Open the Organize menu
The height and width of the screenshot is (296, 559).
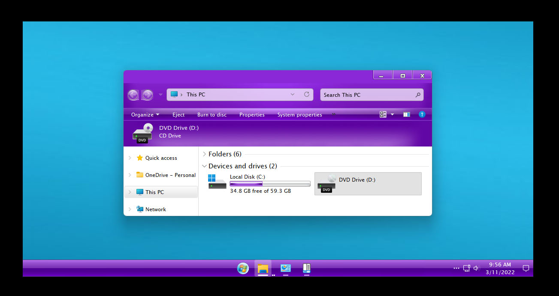145,114
